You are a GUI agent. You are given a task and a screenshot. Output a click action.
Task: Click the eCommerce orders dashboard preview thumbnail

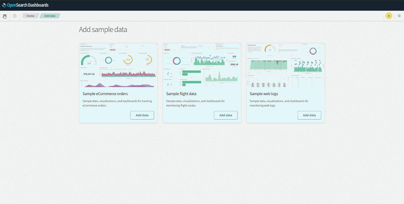click(x=118, y=65)
